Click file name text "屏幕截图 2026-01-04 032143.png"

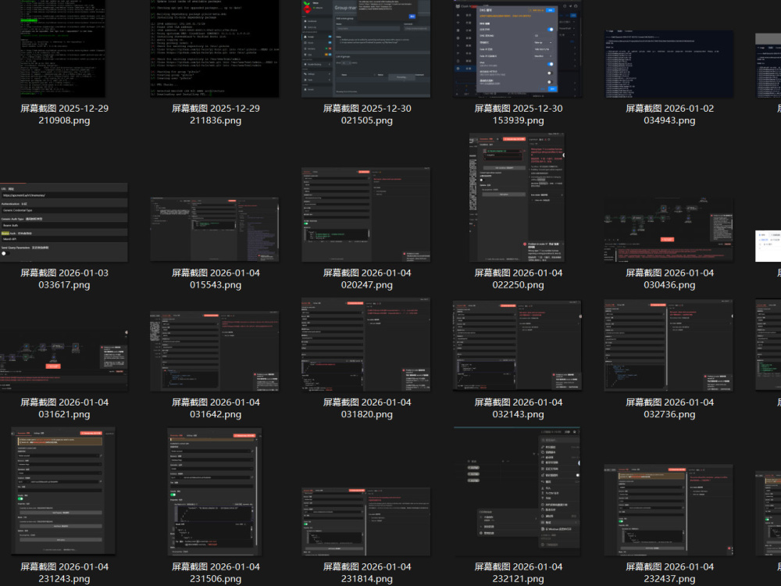tap(519, 408)
